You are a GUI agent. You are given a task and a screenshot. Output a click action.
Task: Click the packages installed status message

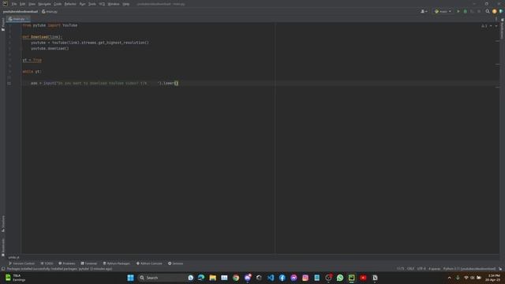(60, 269)
